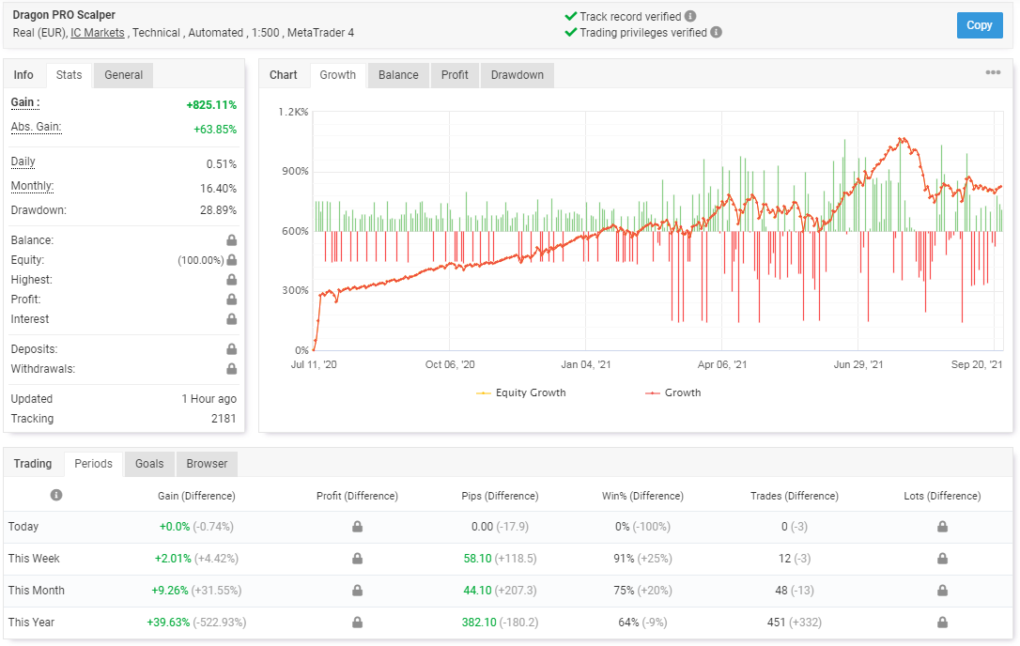Viewport: 1020px width, 646px height.
Task: Switch to the Goals tab
Action: (x=149, y=464)
